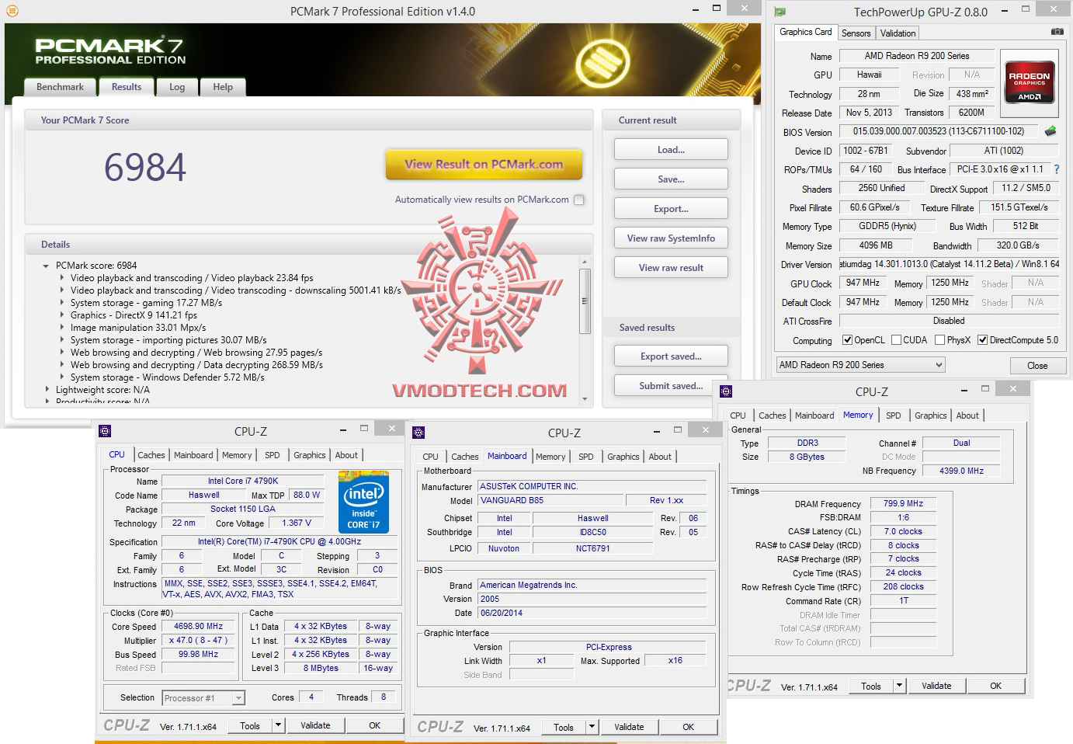
Task: Click the GPU-Z screenshot camera icon
Action: point(1057,32)
